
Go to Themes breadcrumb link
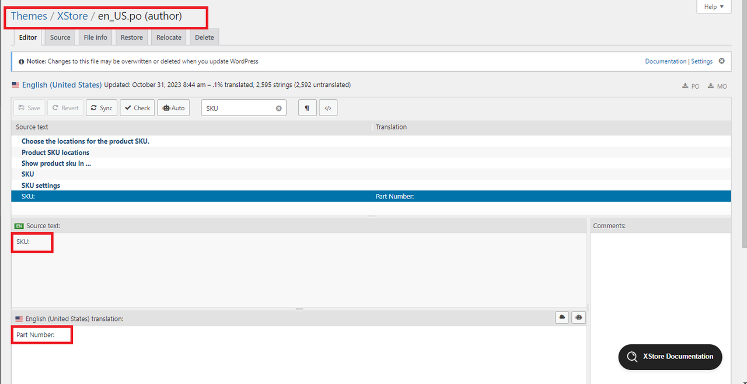[29, 16]
